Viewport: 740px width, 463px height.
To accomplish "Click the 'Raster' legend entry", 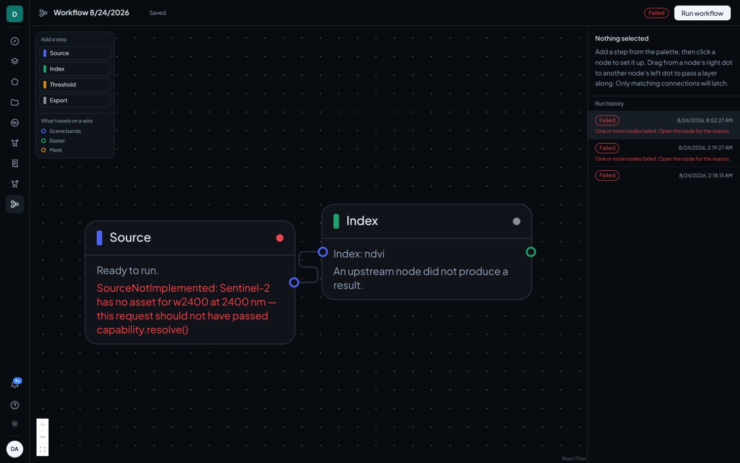I will pos(53,141).
